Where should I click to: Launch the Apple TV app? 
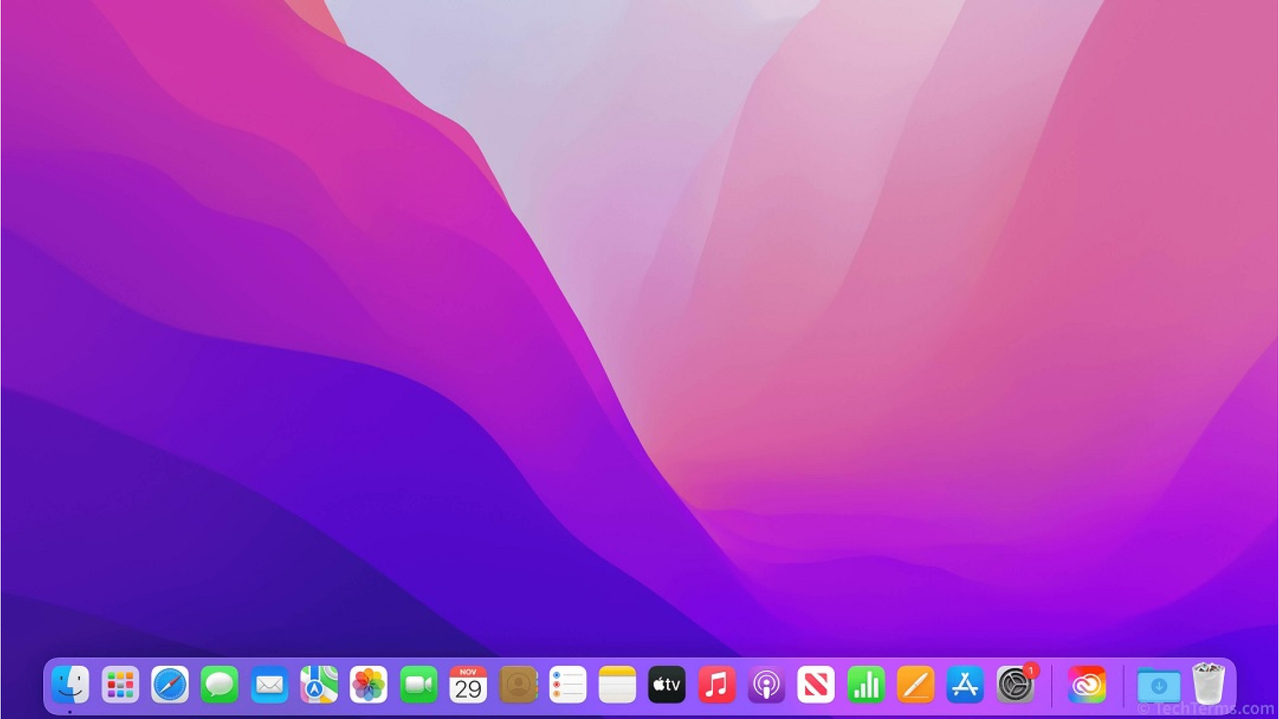coord(667,684)
